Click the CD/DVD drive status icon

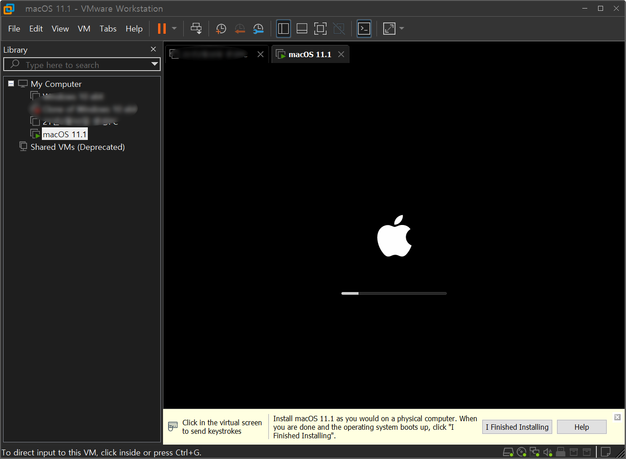click(522, 452)
